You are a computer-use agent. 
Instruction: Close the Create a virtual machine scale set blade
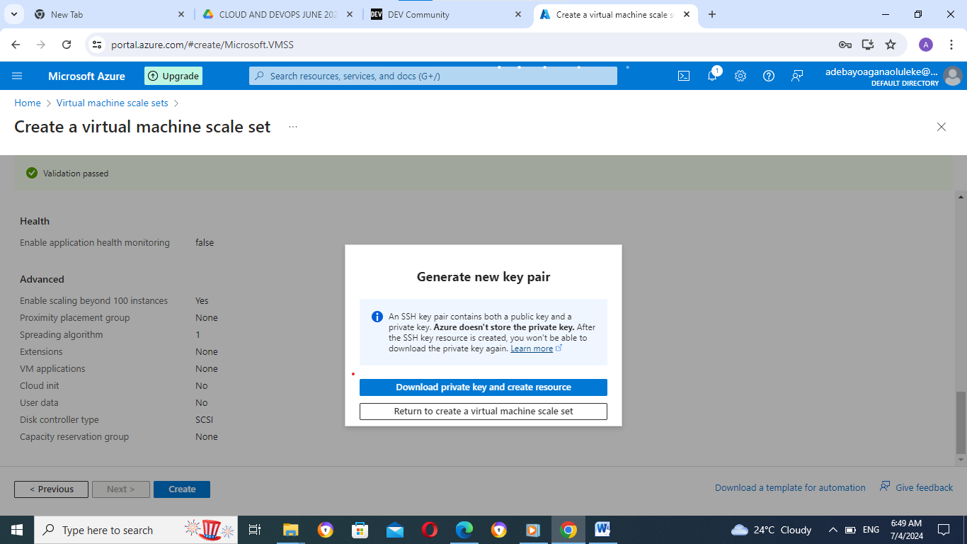click(x=942, y=127)
